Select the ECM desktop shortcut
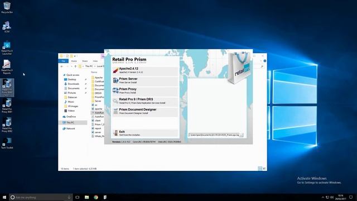The image size is (357, 201). pyautogui.click(x=7, y=27)
